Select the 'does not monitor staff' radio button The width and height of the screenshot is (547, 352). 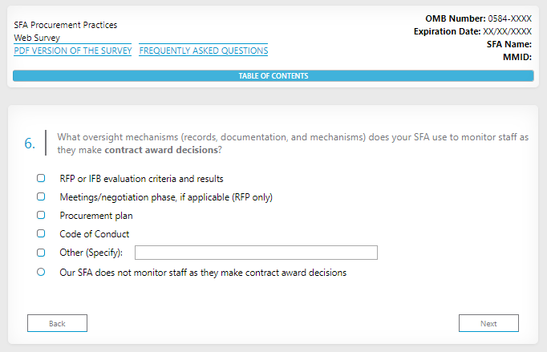pos(41,272)
